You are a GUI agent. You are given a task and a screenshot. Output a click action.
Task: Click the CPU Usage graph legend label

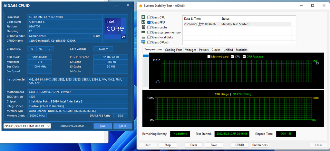tap(222, 94)
